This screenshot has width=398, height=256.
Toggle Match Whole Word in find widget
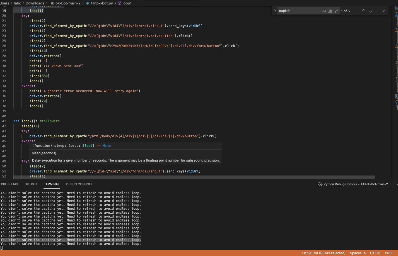coord(330,11)
